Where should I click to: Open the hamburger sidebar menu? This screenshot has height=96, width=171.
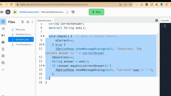(2, 12)
